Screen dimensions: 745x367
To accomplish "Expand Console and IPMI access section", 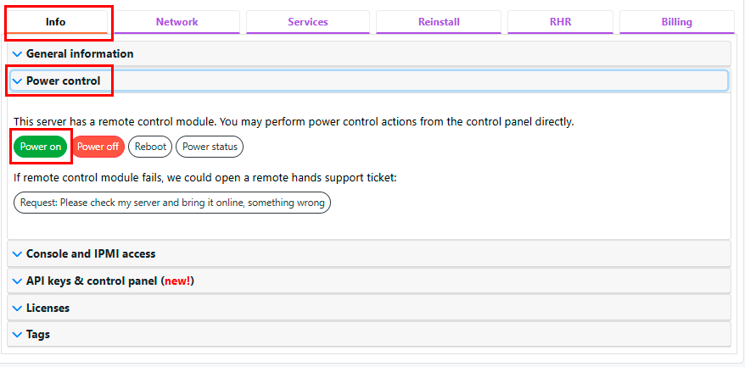I will pyautogui.click(x=369, y=253).
